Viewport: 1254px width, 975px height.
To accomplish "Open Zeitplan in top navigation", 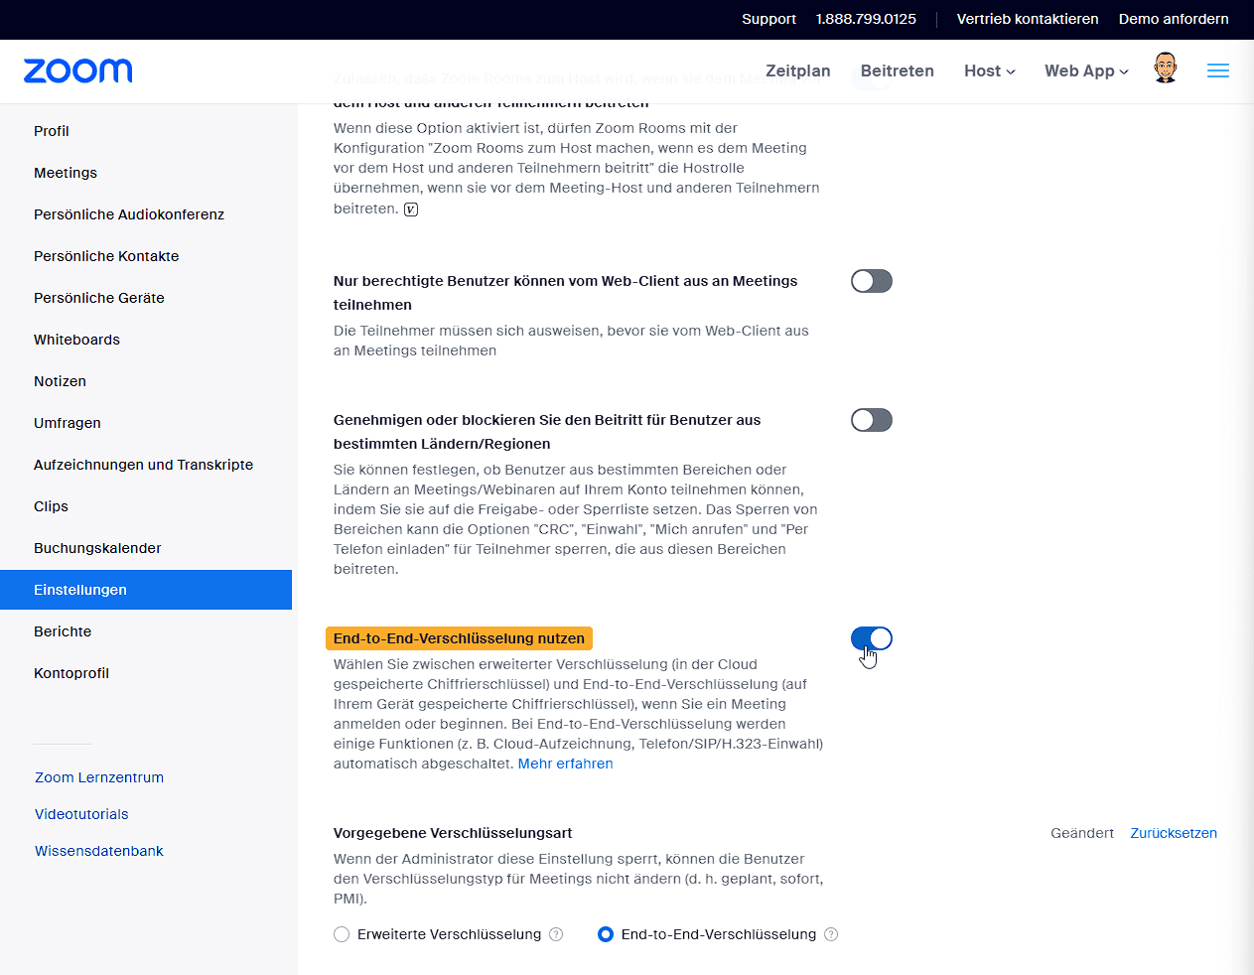I will 798,70.
